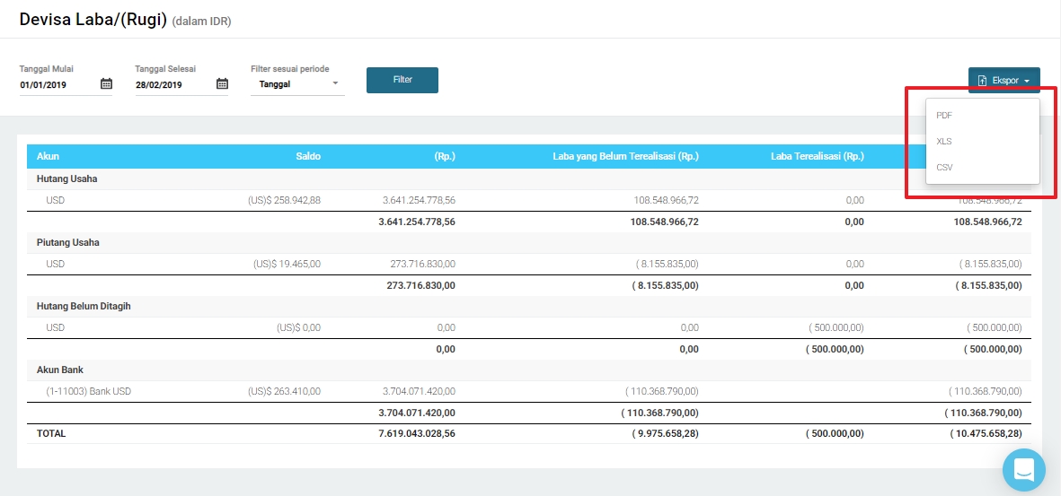1061x496 pixels.
Task: Click the (US)$ 19.465,00 balance
Action: [287, 265]
